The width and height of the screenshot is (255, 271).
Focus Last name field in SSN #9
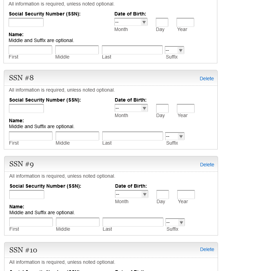tap(133, 222)
